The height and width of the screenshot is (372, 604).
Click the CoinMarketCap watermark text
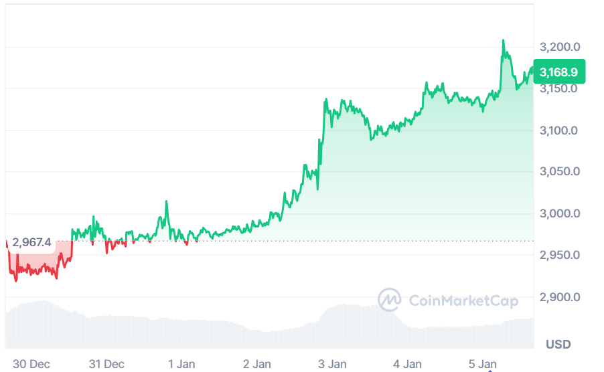463,301
